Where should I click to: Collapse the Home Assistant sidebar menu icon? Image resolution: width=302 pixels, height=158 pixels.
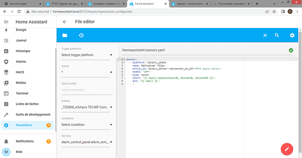(6, 22)
